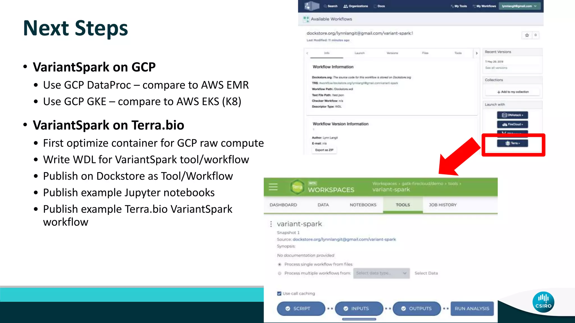This screenshot has height=323, width=575.
Task: Click the star count box showing 0
Action: 535,35
